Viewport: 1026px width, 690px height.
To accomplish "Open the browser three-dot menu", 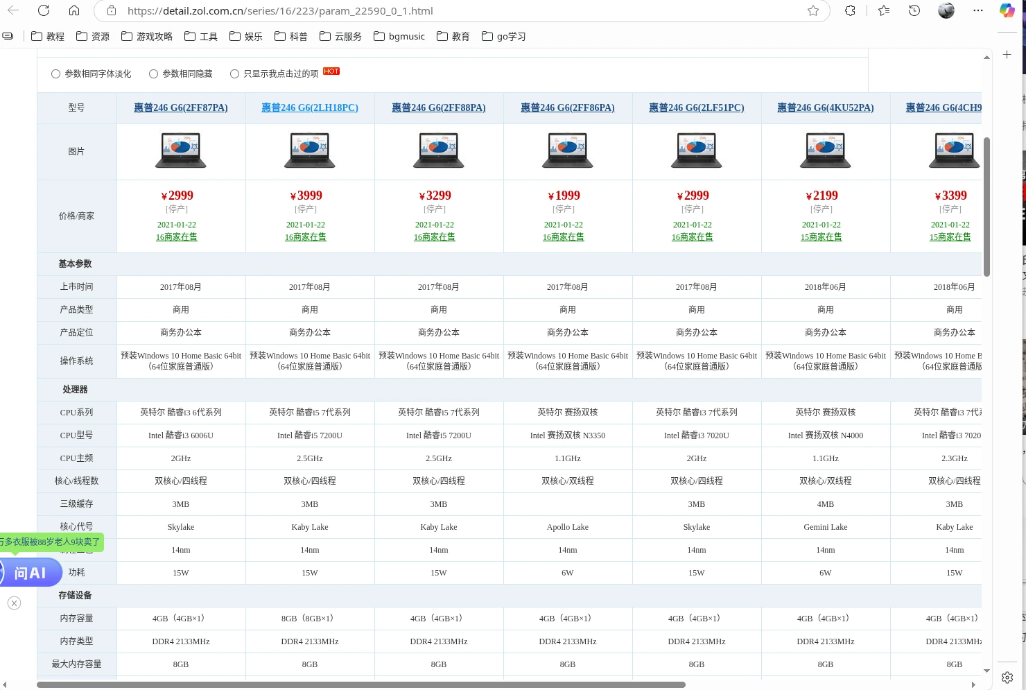I will (x=978, y=10).
